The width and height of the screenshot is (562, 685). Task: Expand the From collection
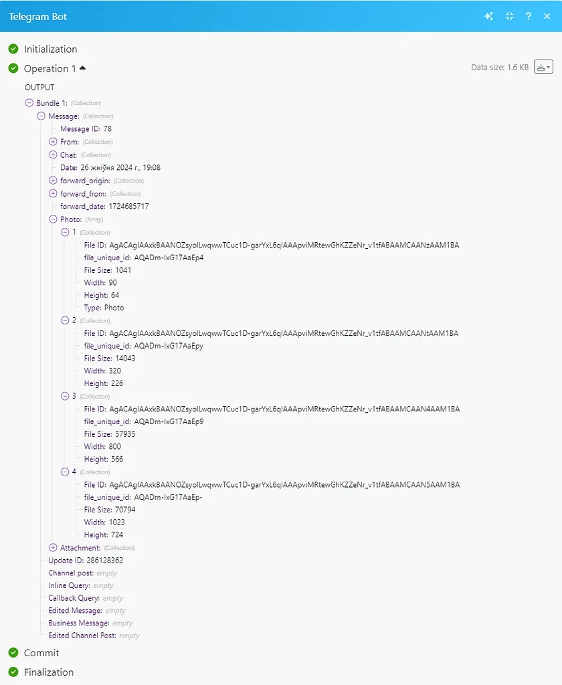(52, 142)
